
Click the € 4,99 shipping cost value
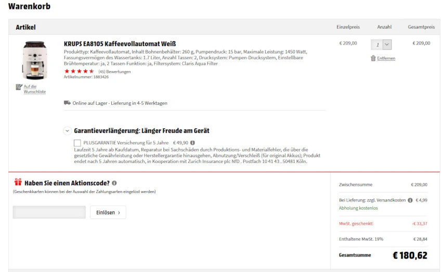point(421,200)
